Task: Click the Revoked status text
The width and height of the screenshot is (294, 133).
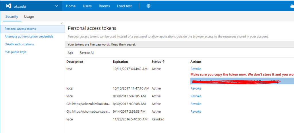Action: 158,119
